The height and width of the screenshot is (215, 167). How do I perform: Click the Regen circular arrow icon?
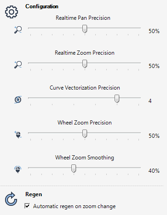(x=11, y=199)
